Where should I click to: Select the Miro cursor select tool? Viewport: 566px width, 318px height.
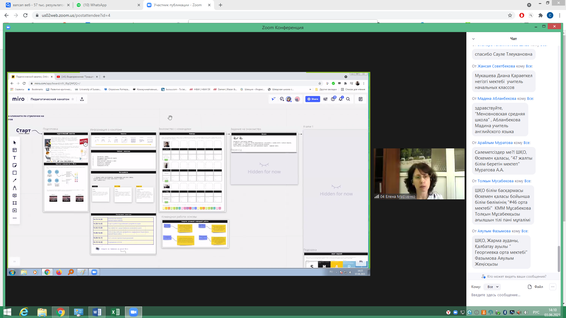click(x=14, y=143)
